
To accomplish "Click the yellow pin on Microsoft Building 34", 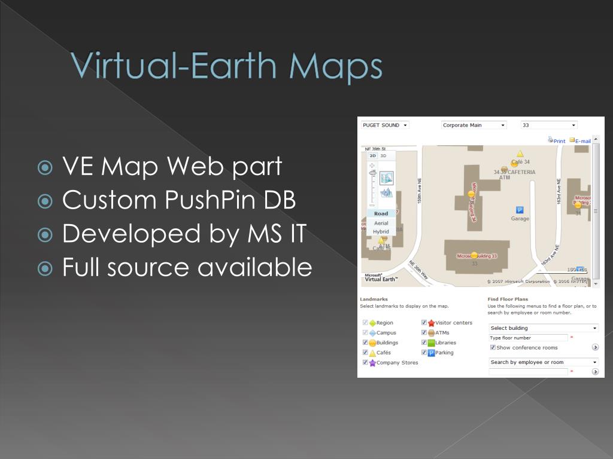I will 472,194.
